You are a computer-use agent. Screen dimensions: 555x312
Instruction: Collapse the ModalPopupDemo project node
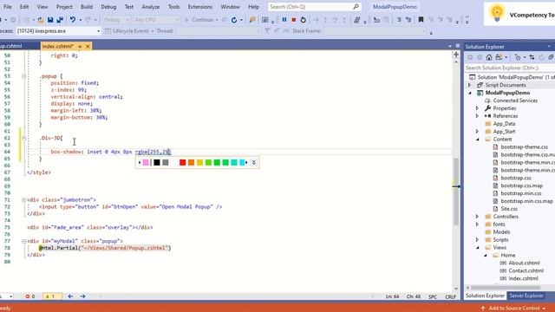(x=470, y=93)
